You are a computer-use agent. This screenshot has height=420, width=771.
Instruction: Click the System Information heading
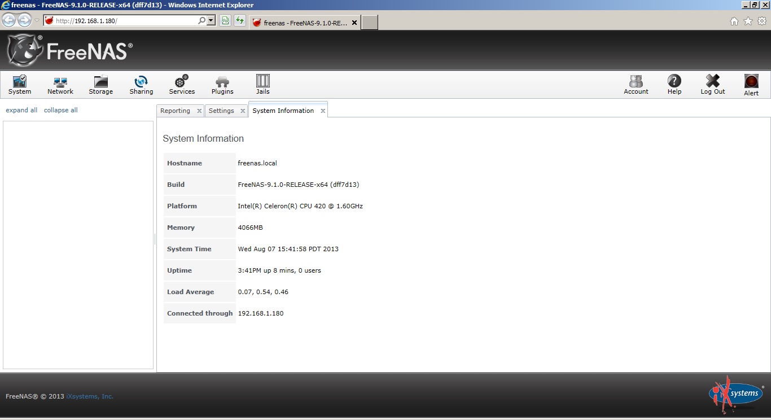(203, 138)
